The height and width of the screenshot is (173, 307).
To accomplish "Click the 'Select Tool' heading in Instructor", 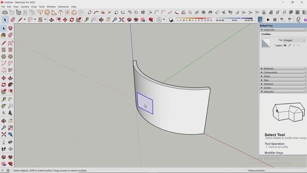I will (274, 135).
